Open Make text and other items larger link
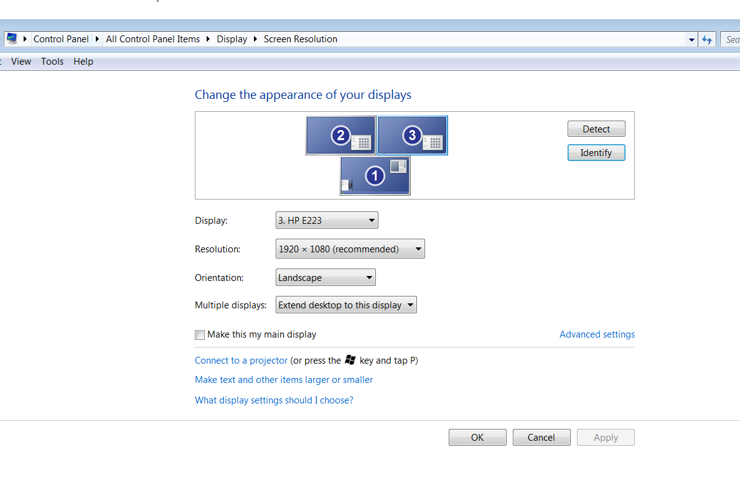Image resolution: width=740 pixels, height=483 pixels. (x=284, y=380)
